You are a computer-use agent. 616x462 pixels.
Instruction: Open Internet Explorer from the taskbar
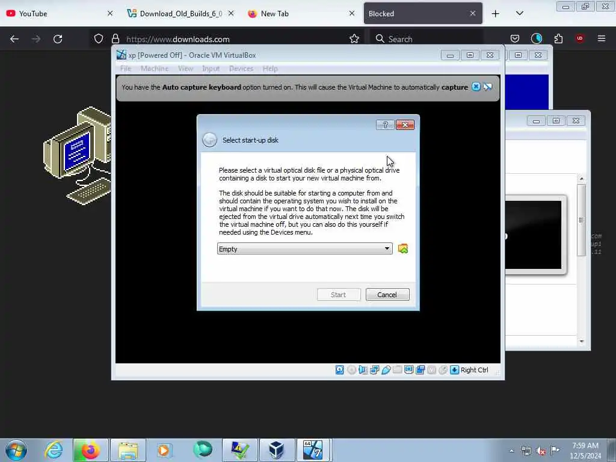[54, 450]
